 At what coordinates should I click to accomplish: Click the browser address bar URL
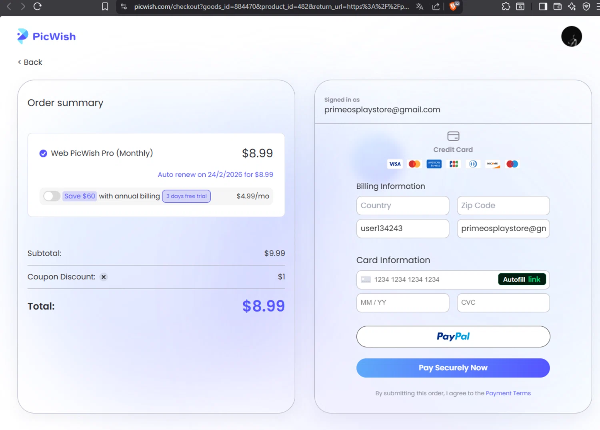(272, 6)
